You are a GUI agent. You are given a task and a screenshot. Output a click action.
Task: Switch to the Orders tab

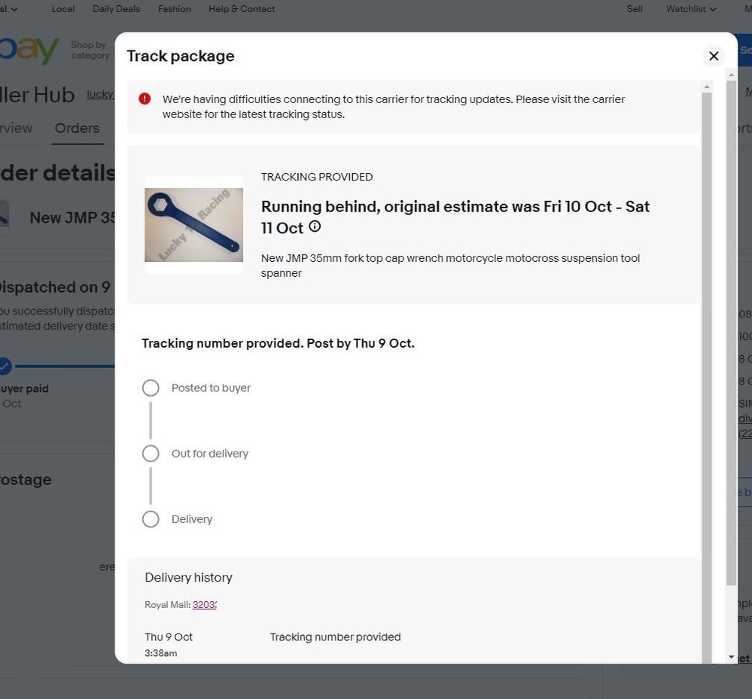[77, 128]
